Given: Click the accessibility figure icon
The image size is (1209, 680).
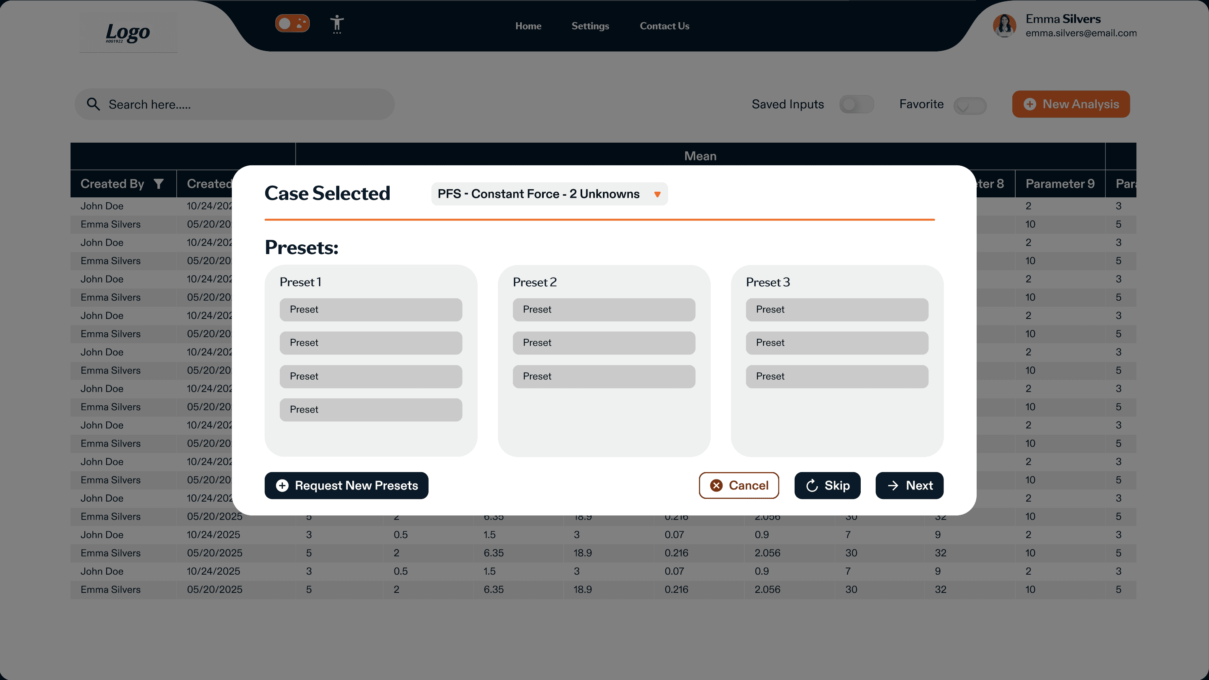Looking at the screenshot, I should coord(337,24).
